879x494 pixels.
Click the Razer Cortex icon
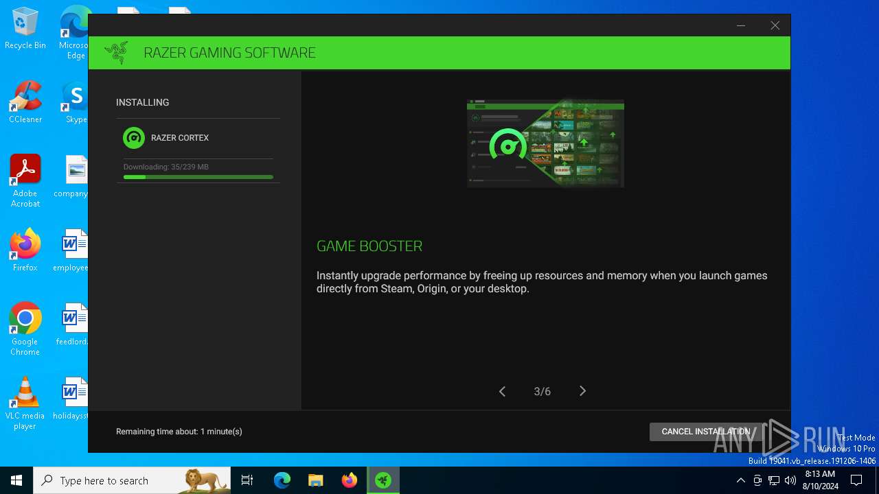pyautogui.click(x=134, y=138)
